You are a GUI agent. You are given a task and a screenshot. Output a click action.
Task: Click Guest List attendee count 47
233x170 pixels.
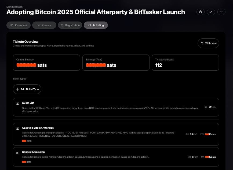[x=210, y=107]
